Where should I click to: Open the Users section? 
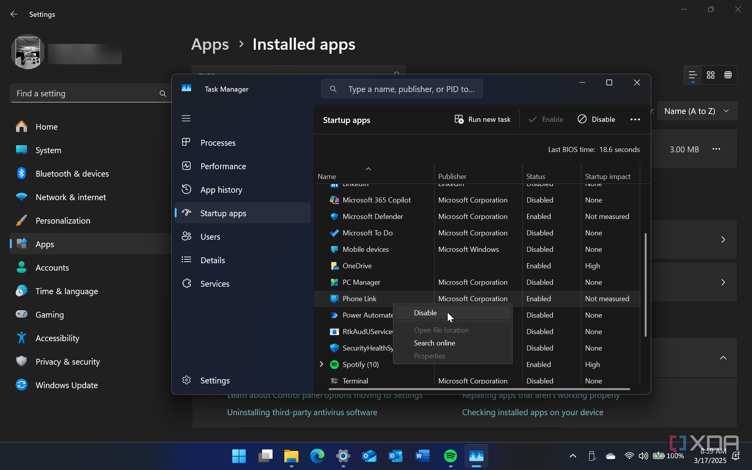(x=210, y=237)
